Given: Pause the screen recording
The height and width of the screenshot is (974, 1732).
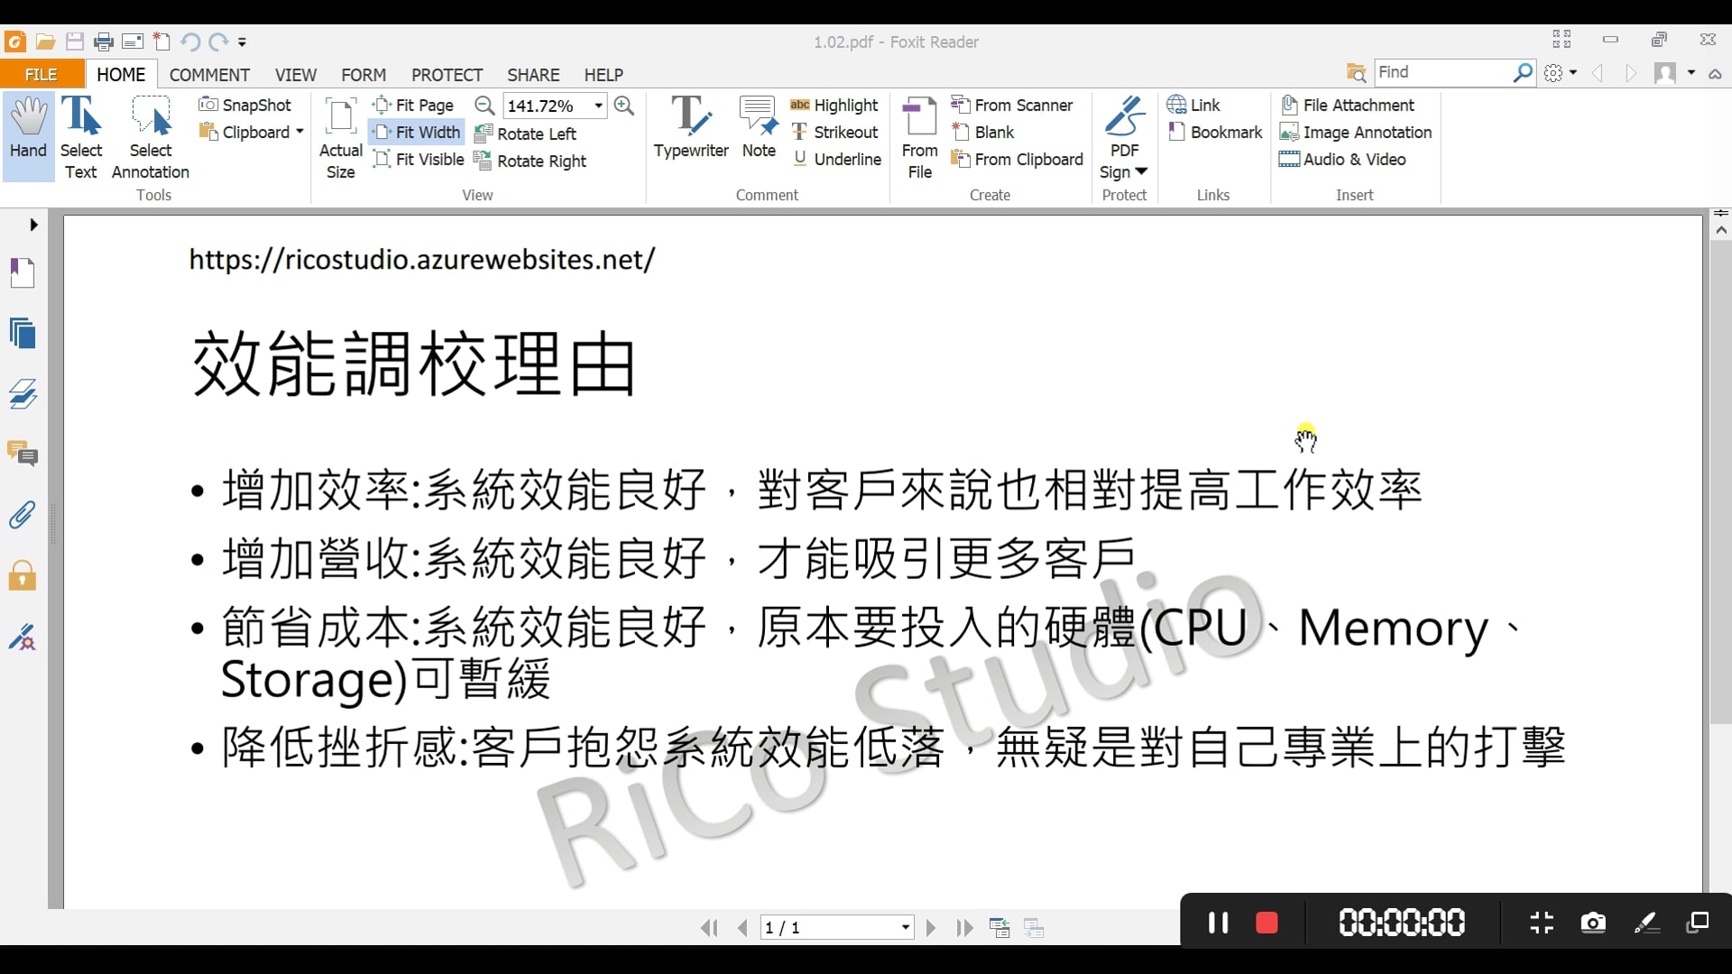Looking at the screenshot, I should pos(1218,923).
